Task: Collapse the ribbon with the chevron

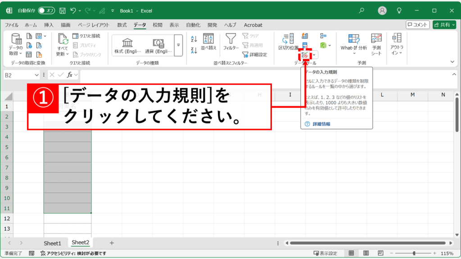Action: point(452,62)
